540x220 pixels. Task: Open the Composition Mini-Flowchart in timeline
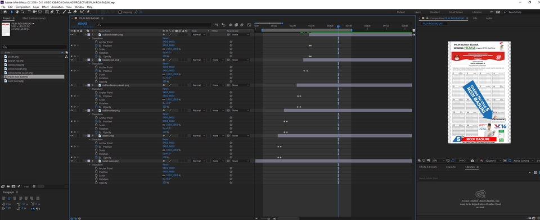coord(217,25)
